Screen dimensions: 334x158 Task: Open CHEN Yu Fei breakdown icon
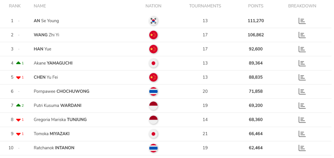tap(302, 77)
